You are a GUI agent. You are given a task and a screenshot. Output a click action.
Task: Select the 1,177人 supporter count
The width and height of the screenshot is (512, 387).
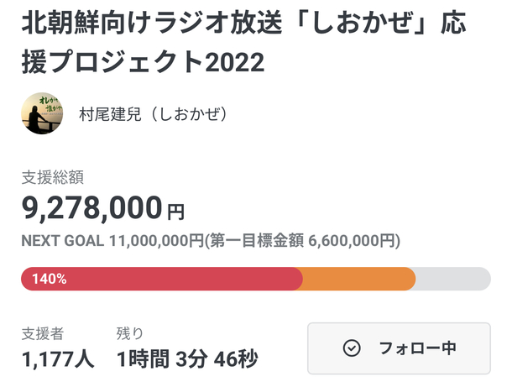point(58,360)
